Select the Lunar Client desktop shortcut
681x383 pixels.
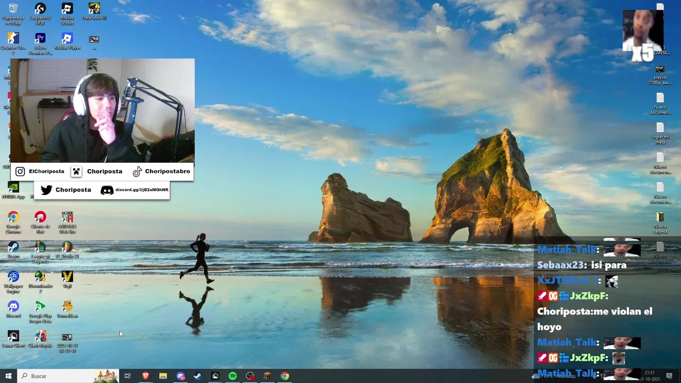click(x=13, y=339)
